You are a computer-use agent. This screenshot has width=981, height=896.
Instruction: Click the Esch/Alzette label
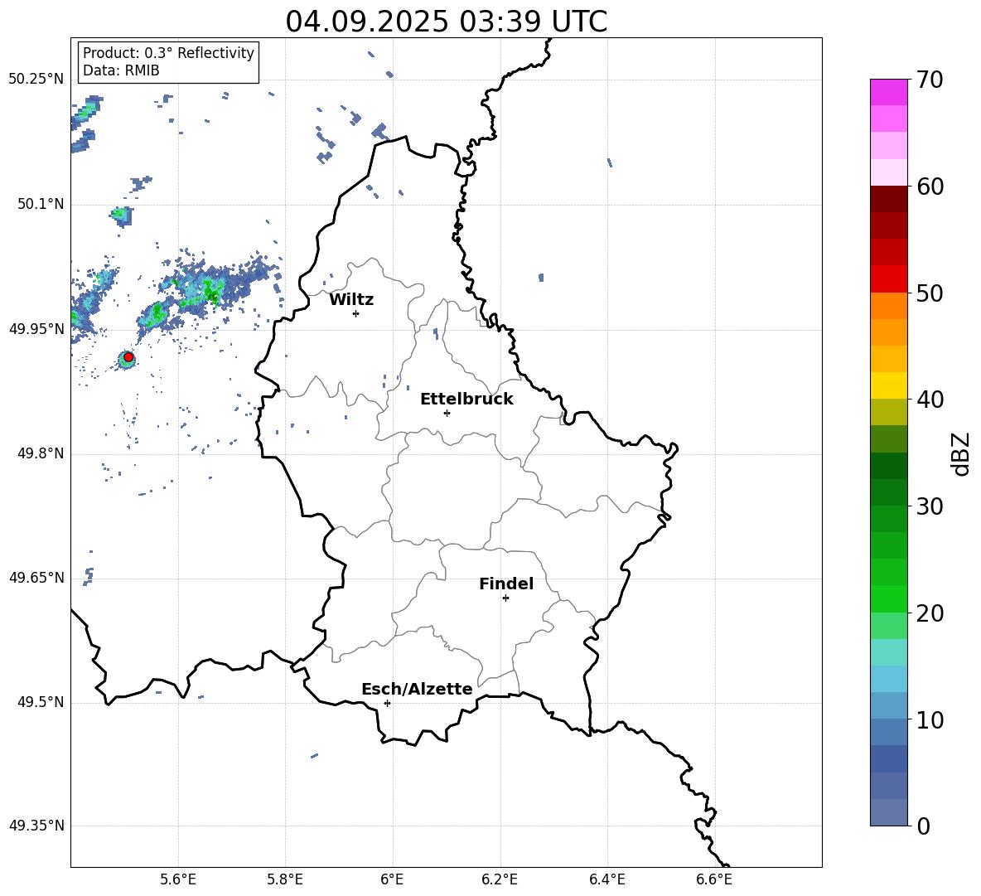pos(417,689)
